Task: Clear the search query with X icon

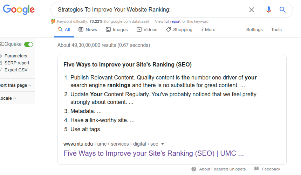Action: click(x=252, y=10)
